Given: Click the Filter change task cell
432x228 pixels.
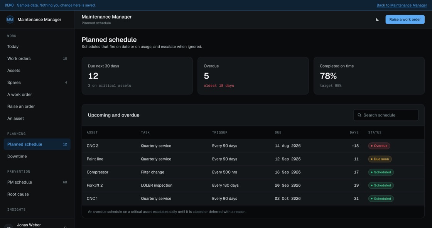Looking at the screenshot, I should point(152,172).
